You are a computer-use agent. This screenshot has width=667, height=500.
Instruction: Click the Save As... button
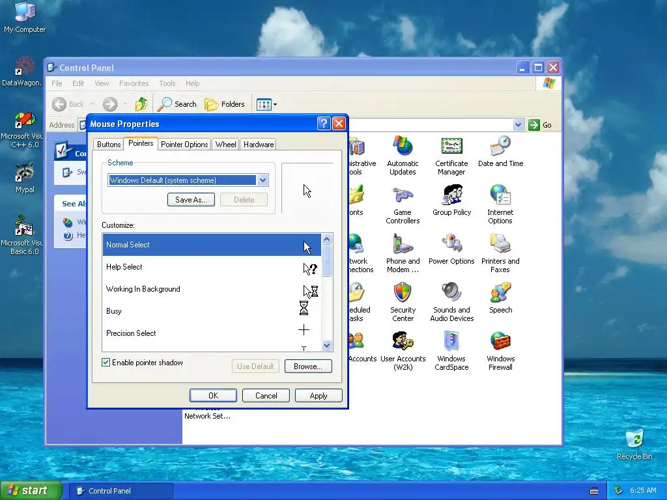pyautogui.click(x=191, y=200)
